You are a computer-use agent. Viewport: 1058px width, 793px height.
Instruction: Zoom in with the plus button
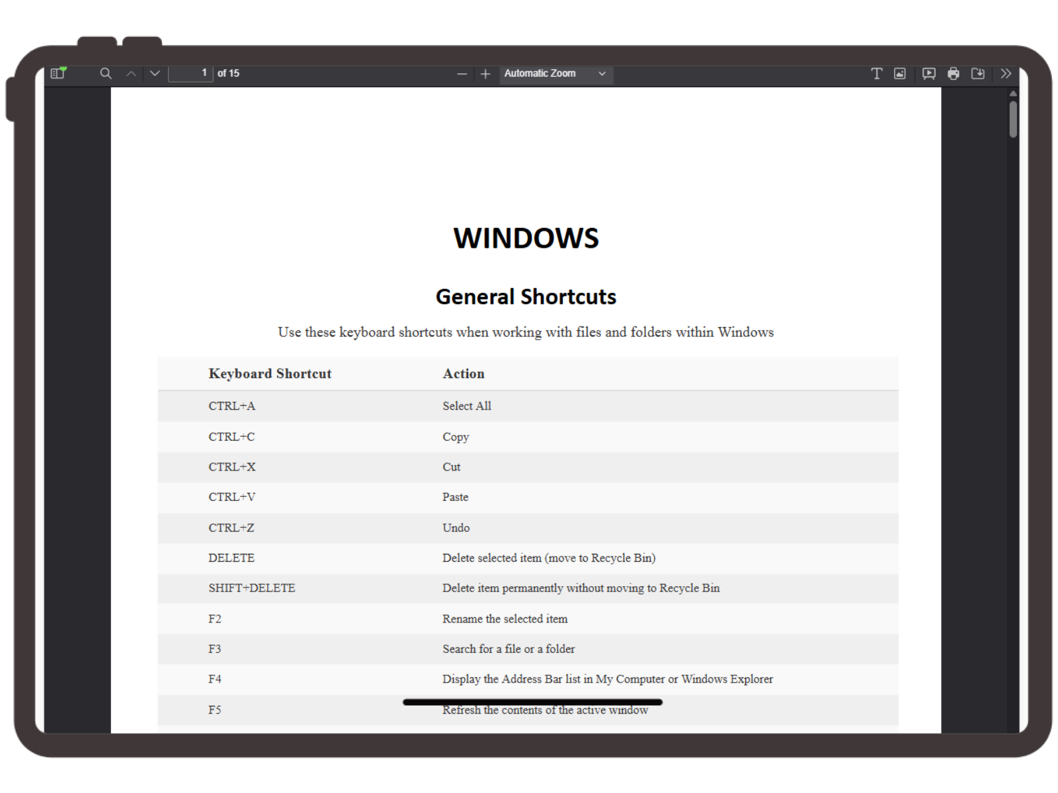coord(485,73)
